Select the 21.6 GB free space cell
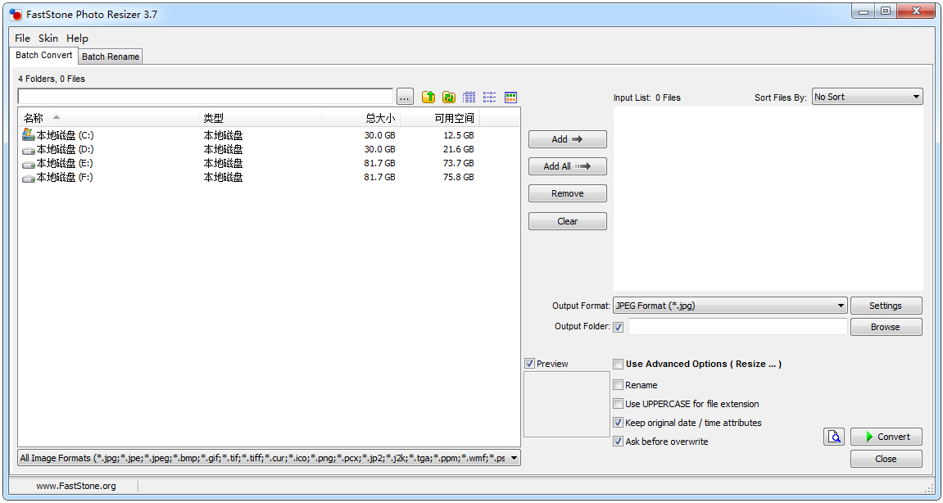The image size is (943, 503). pos(458,149)
